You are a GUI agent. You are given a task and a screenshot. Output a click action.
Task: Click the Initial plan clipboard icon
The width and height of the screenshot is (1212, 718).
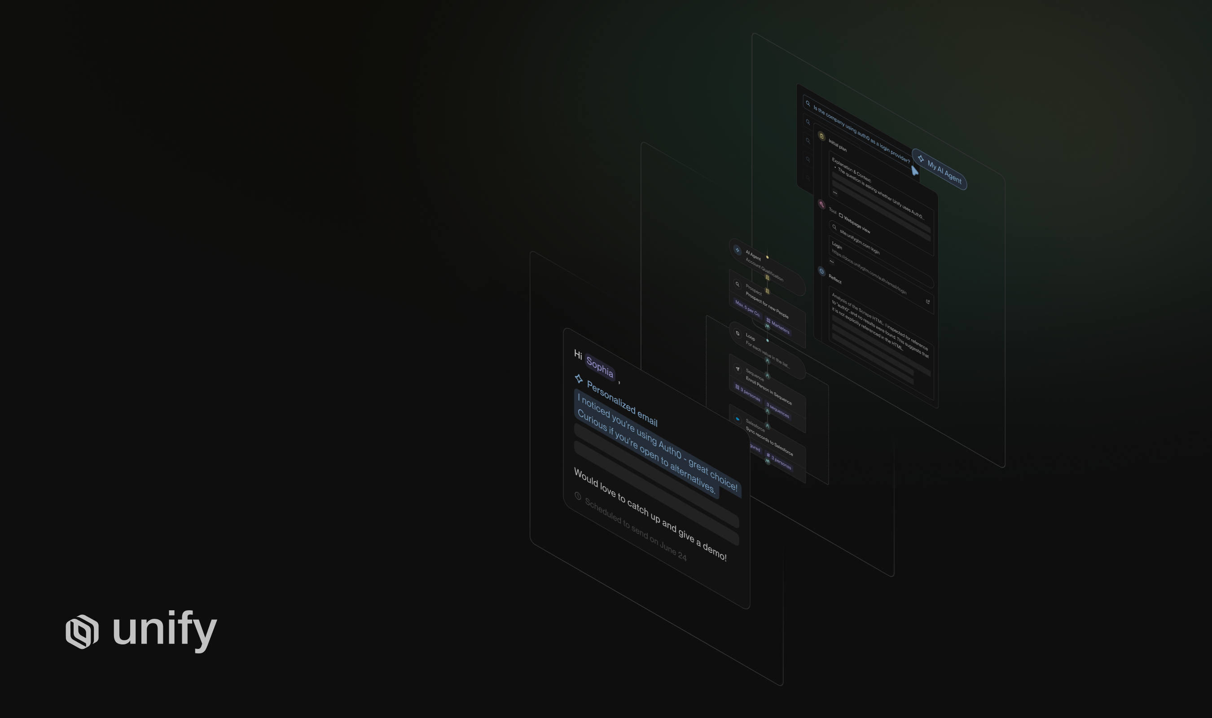(x=821, y=136)
